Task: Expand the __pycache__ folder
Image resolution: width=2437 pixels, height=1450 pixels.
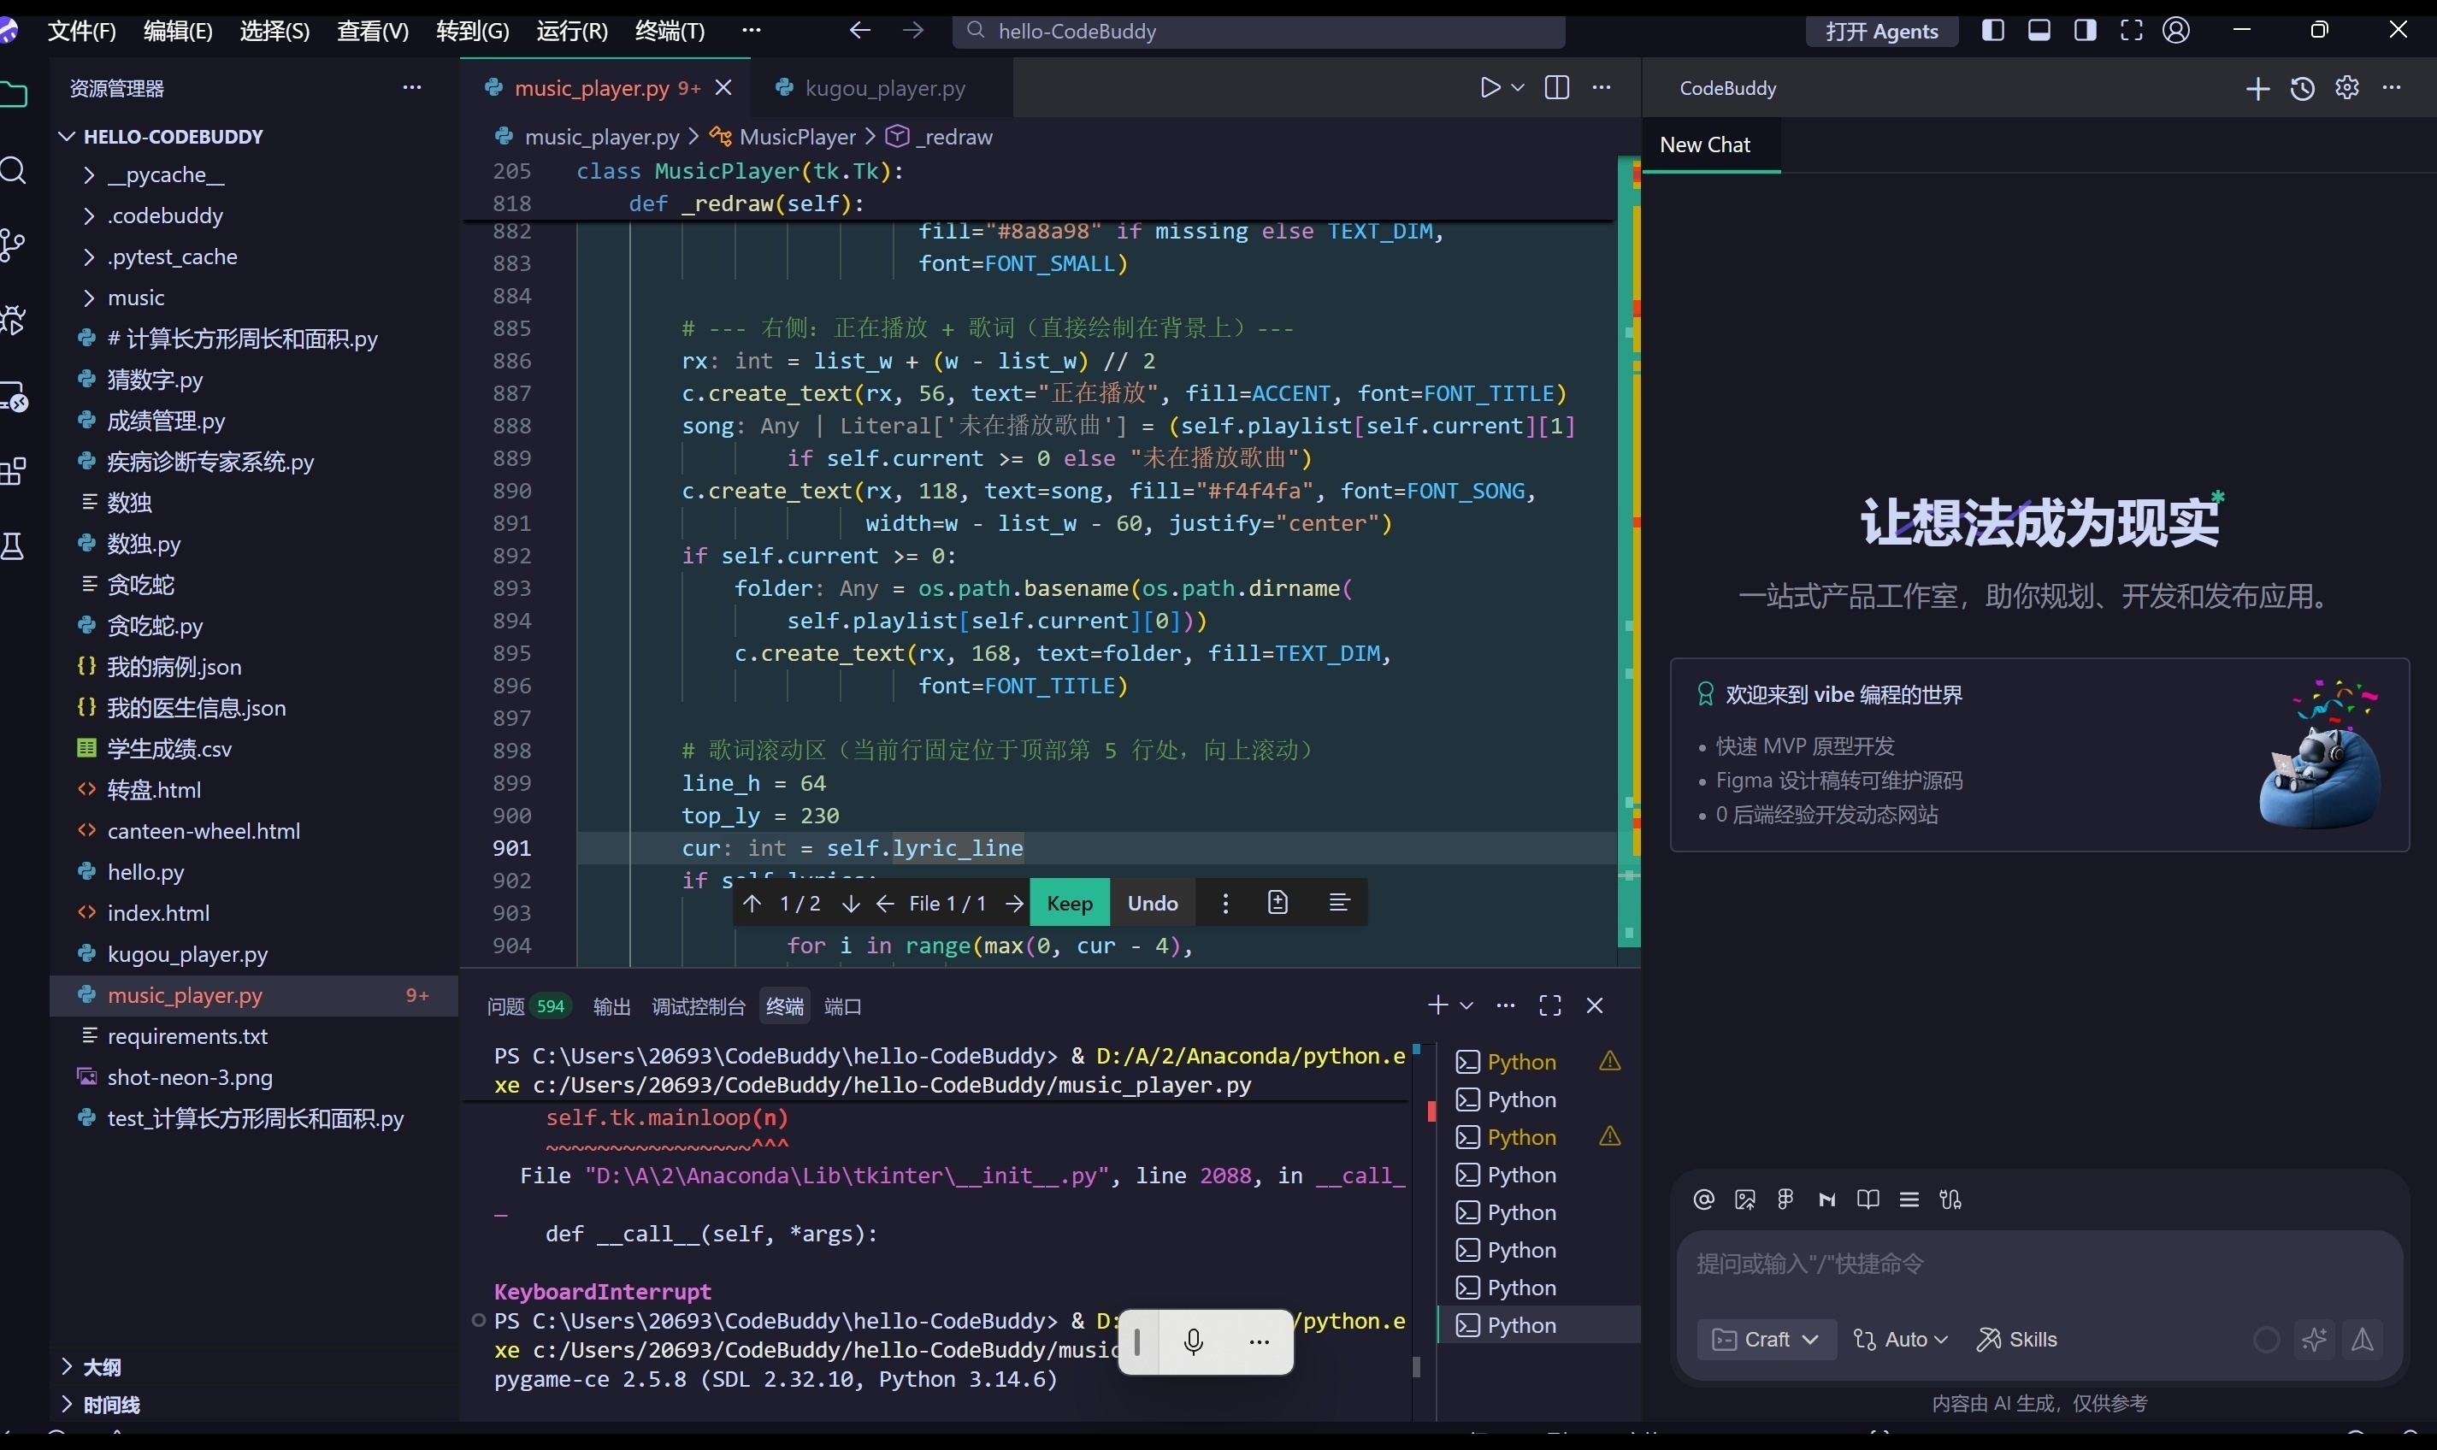Action: pyautogui.click(x=166, y=175)
